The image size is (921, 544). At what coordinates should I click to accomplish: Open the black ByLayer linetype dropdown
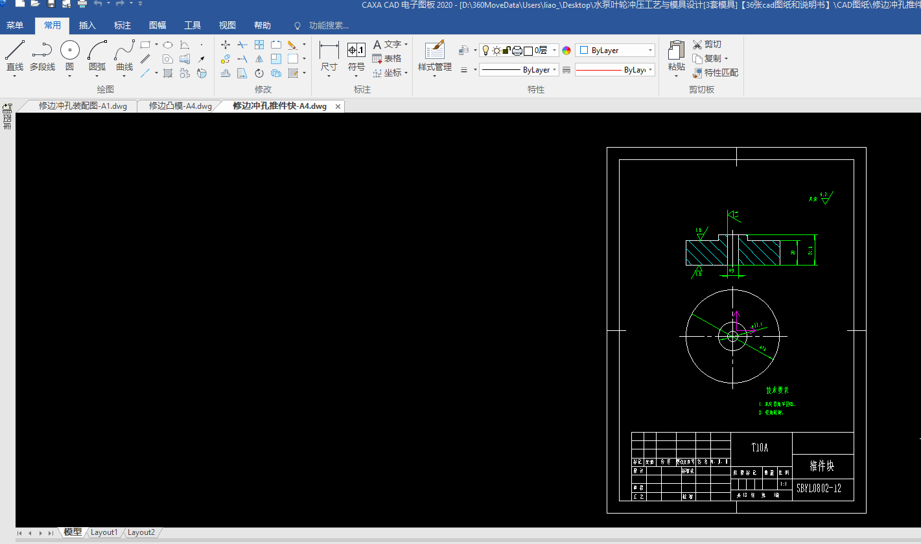pyautogui.click(x=519, y=70)
